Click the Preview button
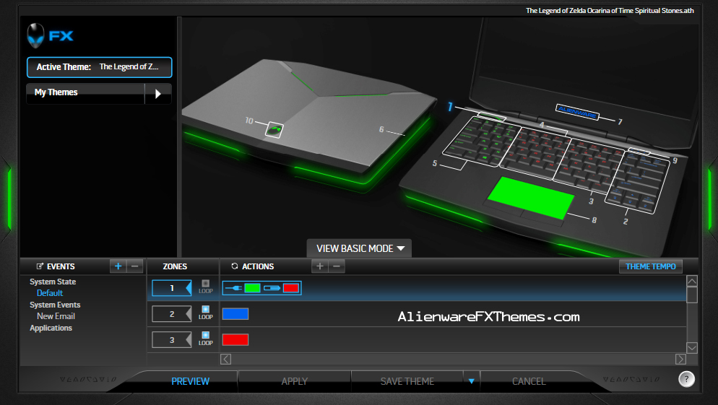 pos(190,381)
